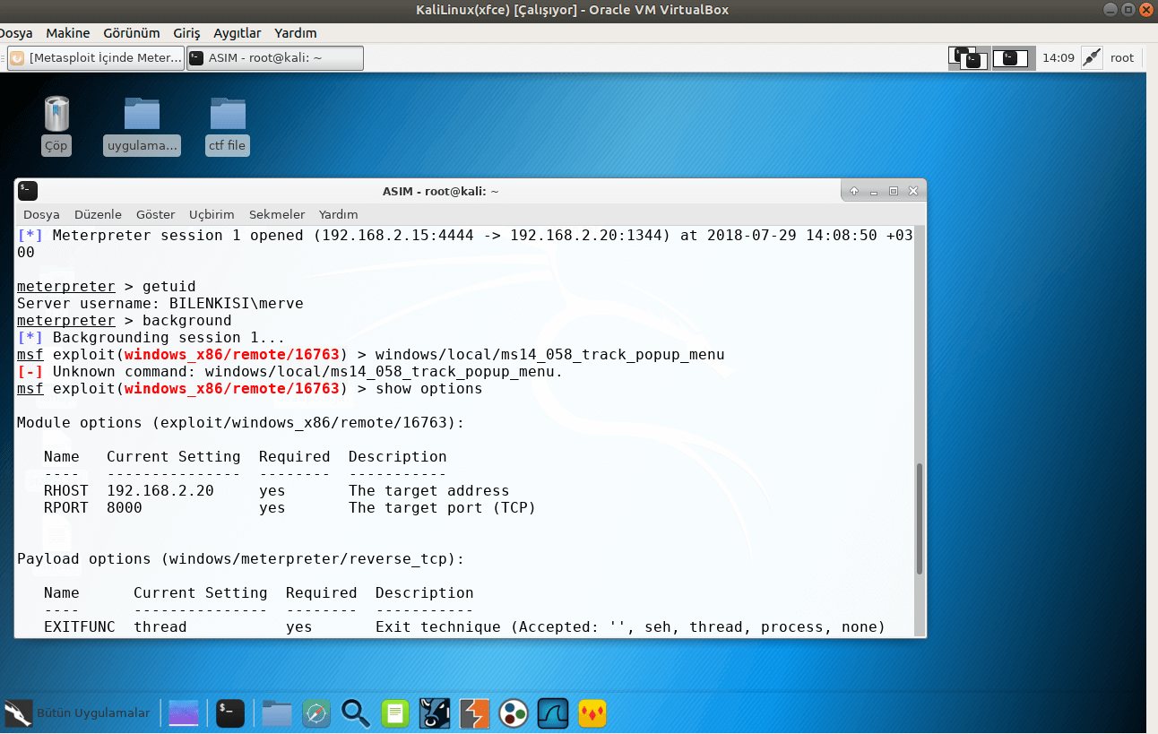Switch to first workspace in pager
The height and width of the screenshot is (734, 1158).
tap(968, 58)
